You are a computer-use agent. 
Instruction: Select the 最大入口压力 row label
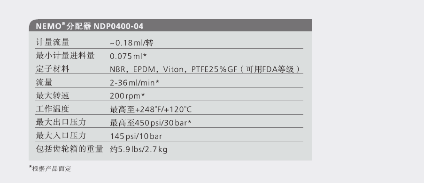click(x=61, y=135)
